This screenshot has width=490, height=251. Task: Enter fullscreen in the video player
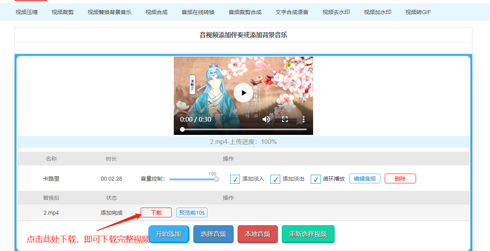(x=285, y=119)
